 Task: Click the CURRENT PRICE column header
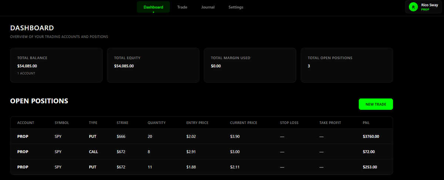pos(243,122)
